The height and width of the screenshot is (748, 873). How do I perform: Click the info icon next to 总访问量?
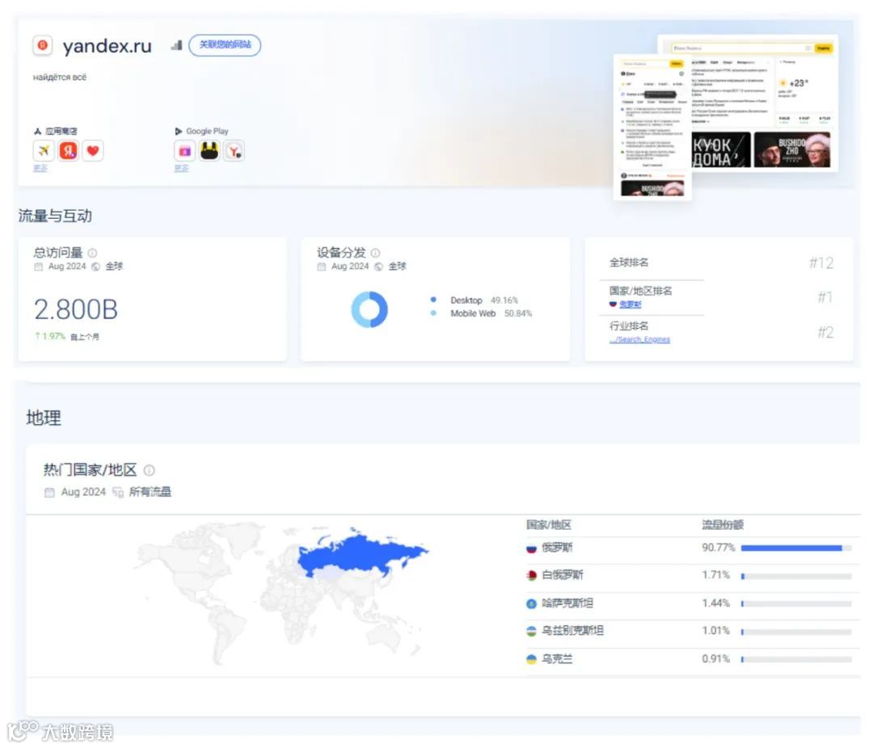(92, 253)
